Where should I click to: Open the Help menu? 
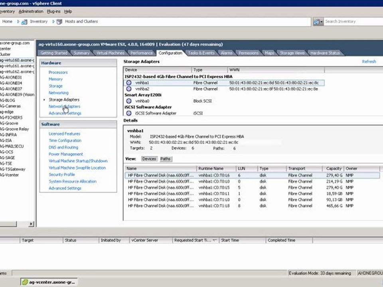point(68,12)
